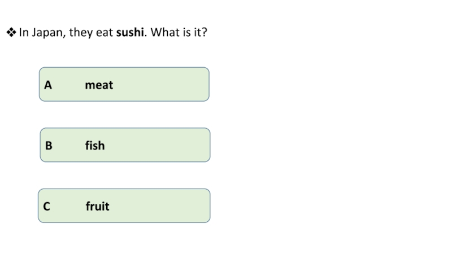The height and width of the screenshot is (254, 452).
Task: Choose answer B, fish
Action: pyautogui.click(x=125, y=145)
